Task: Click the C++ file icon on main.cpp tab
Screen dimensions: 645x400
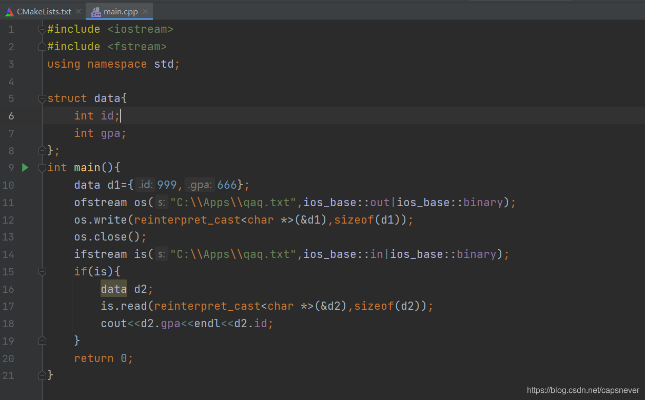Action: [x=95, y=11]
